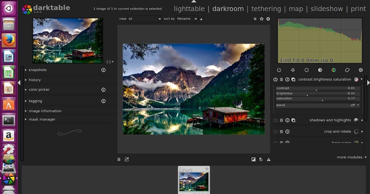The image size is (370, 194).
Task: Open the correction group module tab
Action: (x=347, y=70)
